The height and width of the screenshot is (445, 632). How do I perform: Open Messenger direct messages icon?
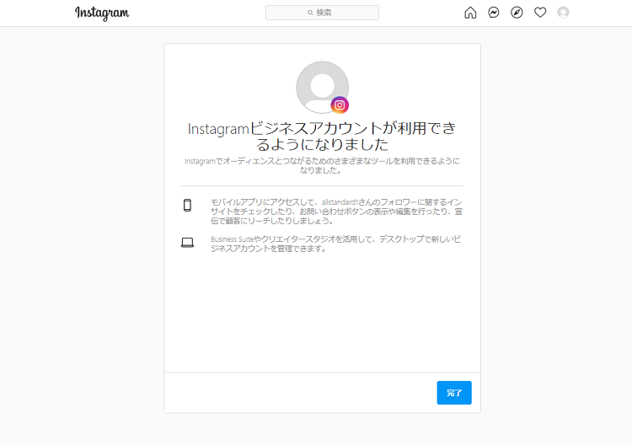(x=494, y=13)
